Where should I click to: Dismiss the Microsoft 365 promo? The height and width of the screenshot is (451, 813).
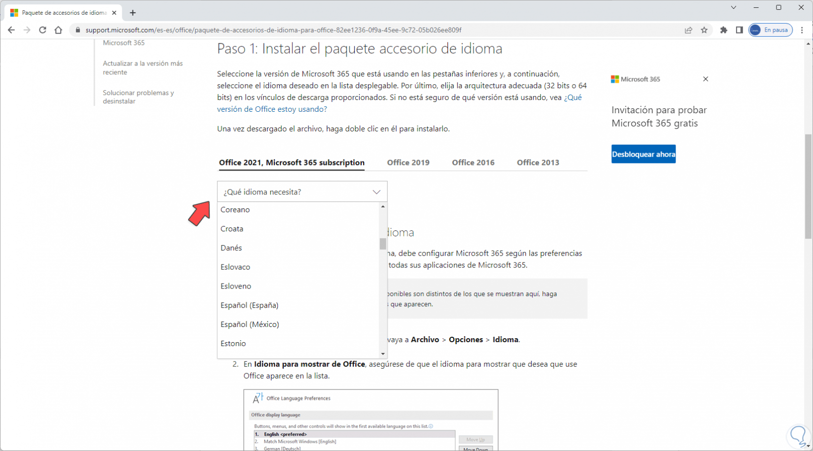[706, 79]
